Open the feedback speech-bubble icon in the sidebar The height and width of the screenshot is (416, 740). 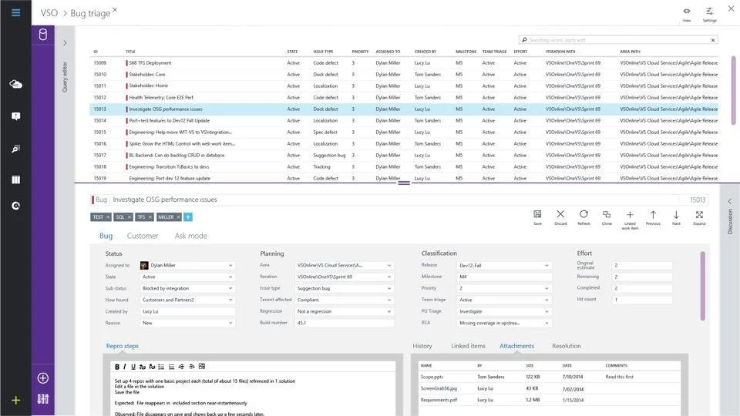tap(15, 116)
